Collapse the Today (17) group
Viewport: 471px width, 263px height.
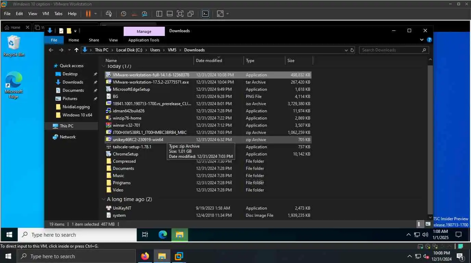click(104, 66)
